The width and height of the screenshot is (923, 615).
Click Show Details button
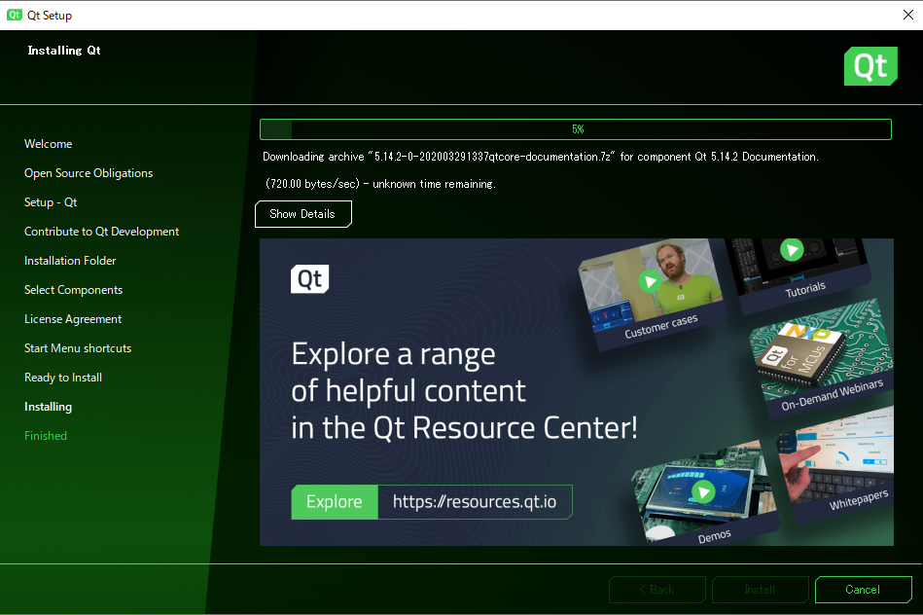coord(303,214)
